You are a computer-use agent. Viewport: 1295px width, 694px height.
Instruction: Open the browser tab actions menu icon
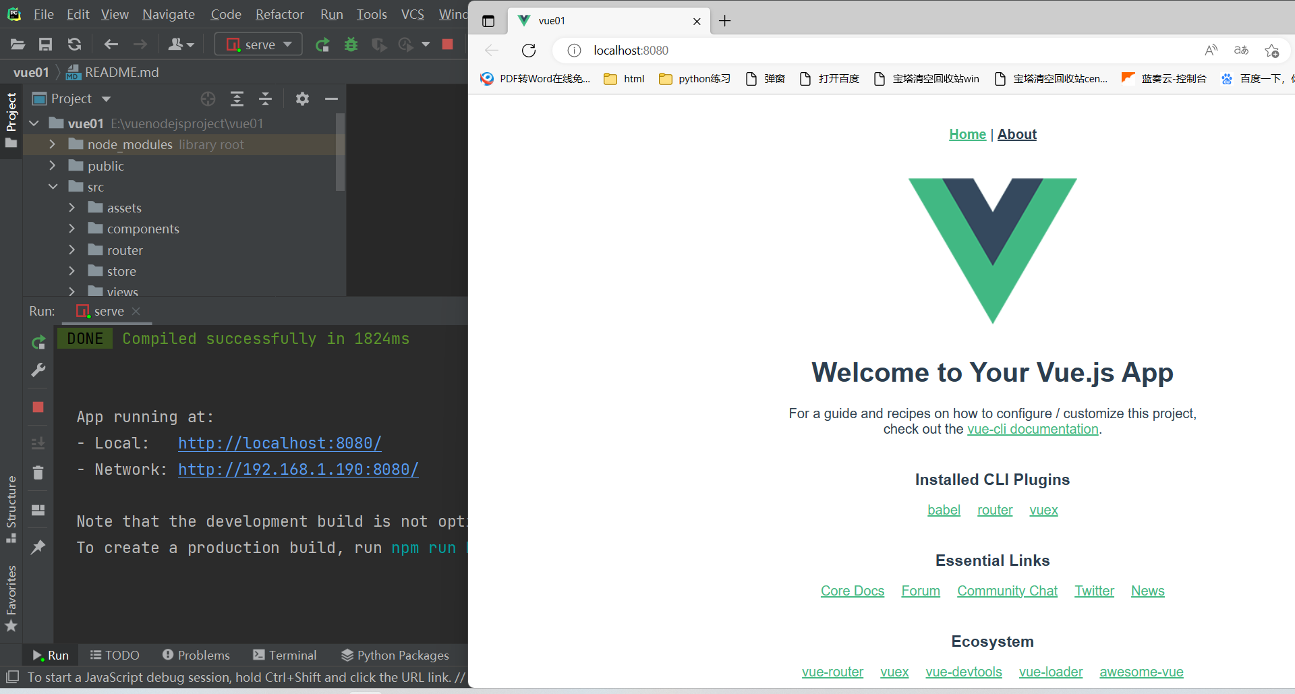tap(488, 21)
